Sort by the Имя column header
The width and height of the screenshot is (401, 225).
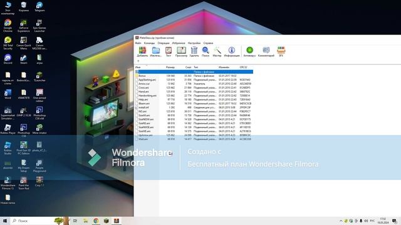(138, 67)
